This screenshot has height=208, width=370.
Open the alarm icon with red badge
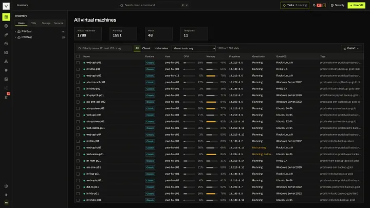(x=6, y=97)
